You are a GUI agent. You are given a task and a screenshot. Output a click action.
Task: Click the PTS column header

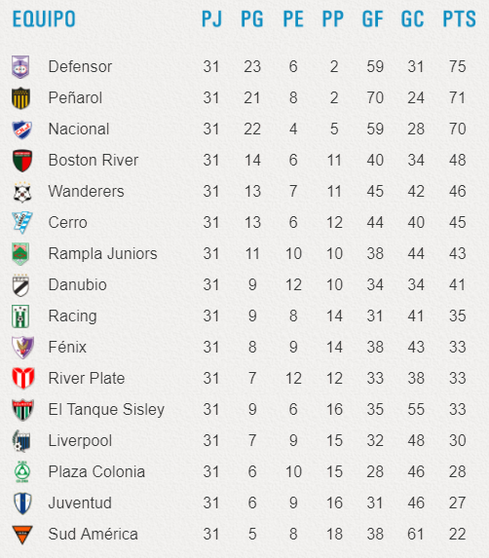tap(459, 19)
